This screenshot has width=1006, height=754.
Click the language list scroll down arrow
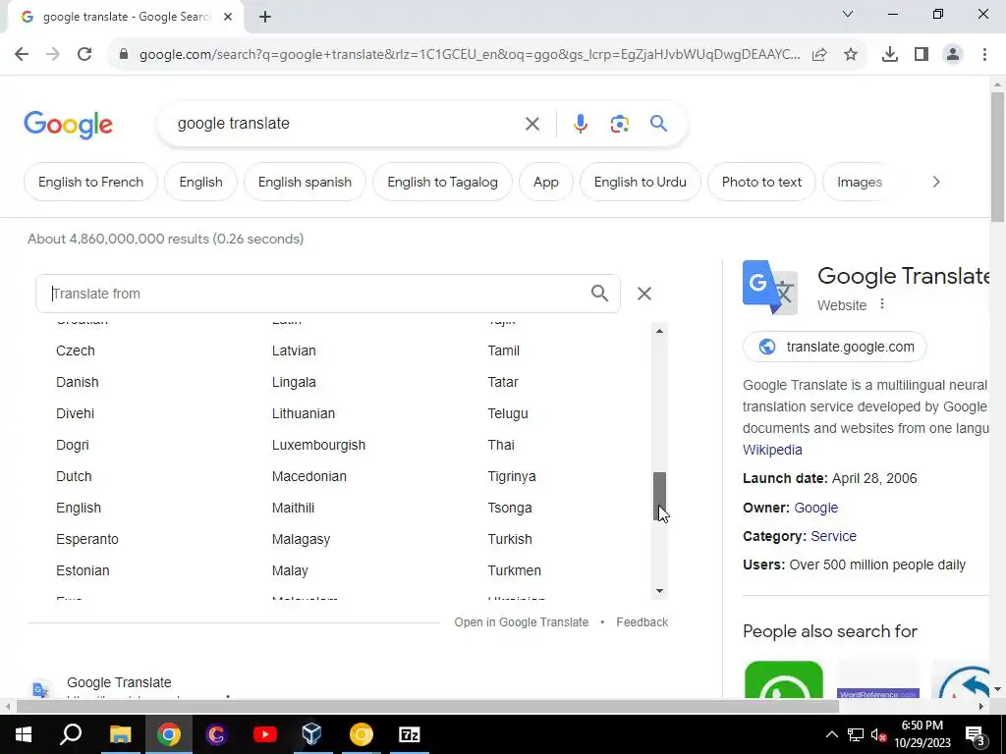pyautogui.click(x=659, y=591)
